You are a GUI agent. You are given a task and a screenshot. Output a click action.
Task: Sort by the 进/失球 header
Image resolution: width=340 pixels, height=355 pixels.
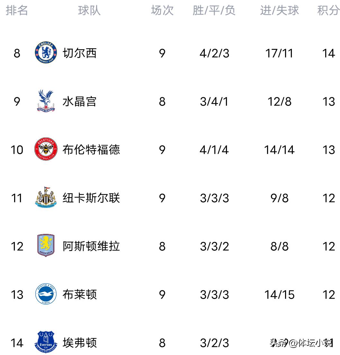point(279,10)
